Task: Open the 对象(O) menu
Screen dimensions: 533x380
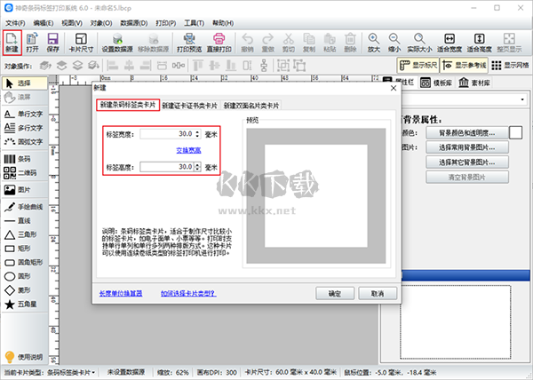Action: pos(101,23)
